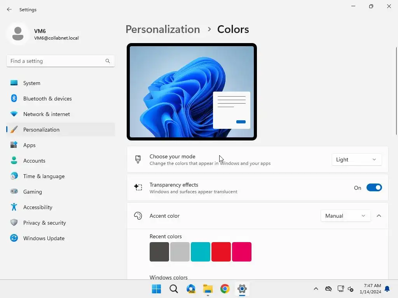
Task: Open taskbar Search
Action: point(174,289)
